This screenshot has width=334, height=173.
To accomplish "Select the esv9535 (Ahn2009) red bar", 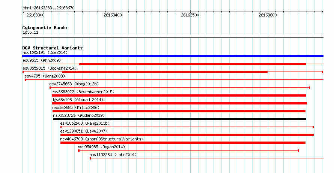I will pos(193,64).
